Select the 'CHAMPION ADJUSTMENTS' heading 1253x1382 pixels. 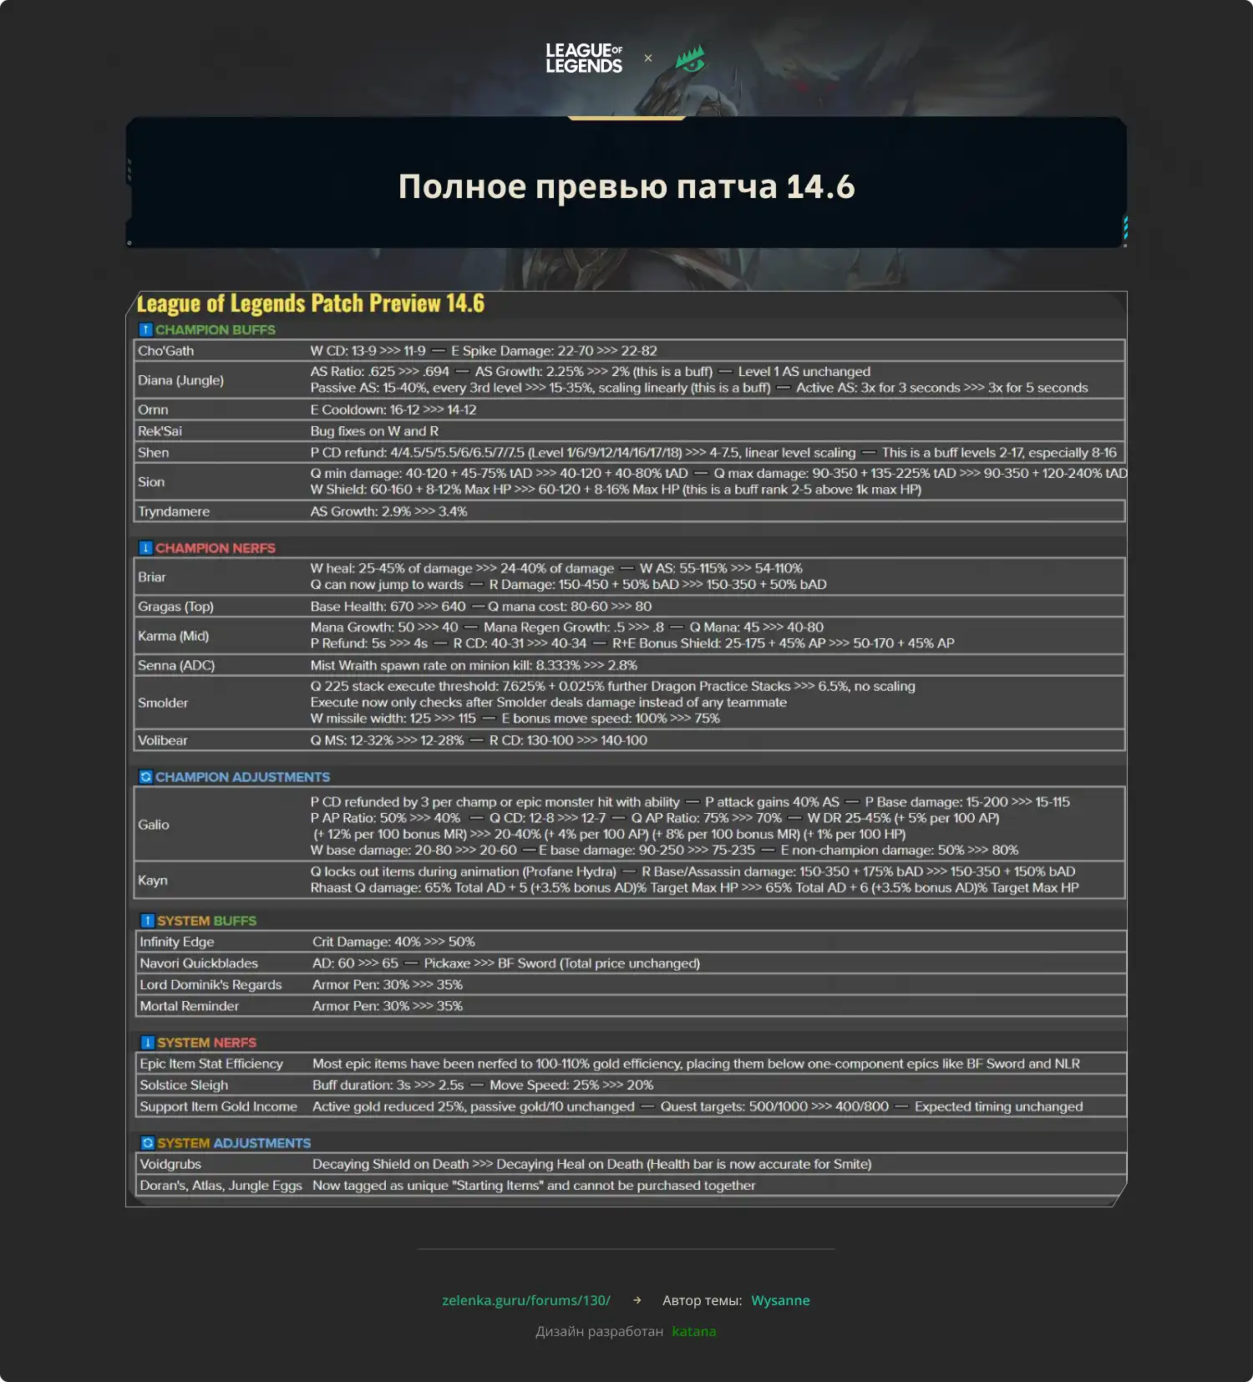pyautogui.click(x=242, y=777)
